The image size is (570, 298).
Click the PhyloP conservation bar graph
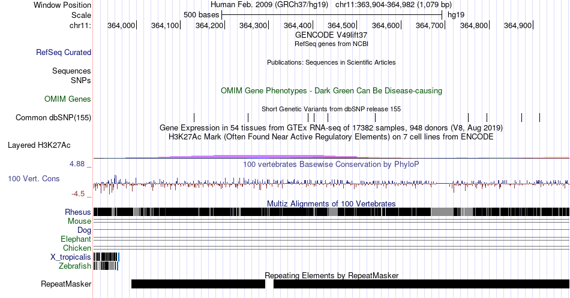coord(331,184)
